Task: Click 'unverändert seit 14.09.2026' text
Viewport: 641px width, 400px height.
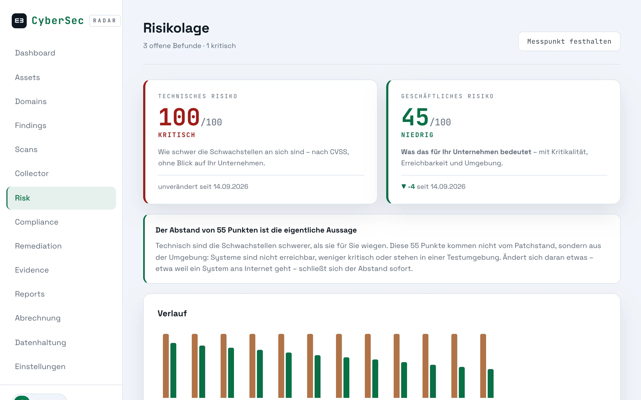Action: pos(203,186)
